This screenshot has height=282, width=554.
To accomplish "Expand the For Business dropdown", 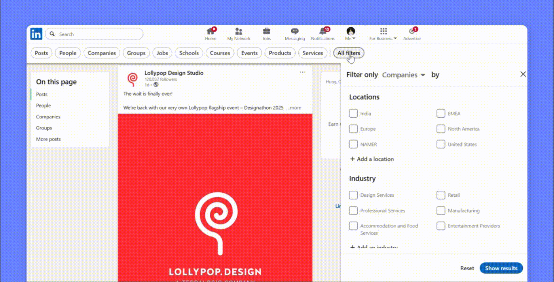I will [x=383, y=34].
